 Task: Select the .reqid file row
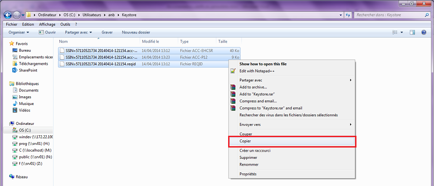tap(144, 64)
